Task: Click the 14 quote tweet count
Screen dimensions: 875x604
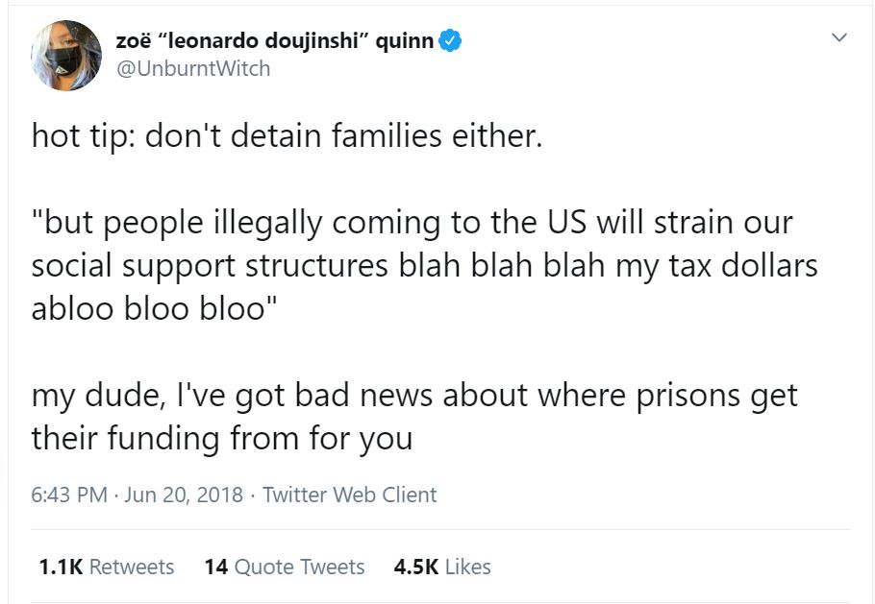Action: 216,568
